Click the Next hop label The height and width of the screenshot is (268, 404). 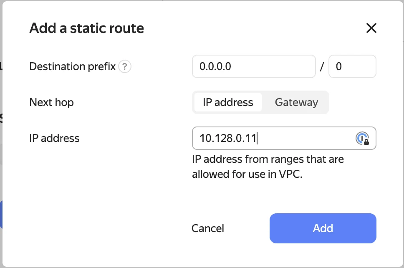[51, 102]
